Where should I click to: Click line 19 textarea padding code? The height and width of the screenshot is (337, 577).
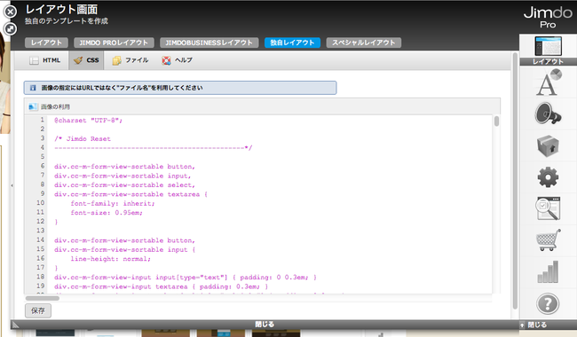click(x=162, y=286)
